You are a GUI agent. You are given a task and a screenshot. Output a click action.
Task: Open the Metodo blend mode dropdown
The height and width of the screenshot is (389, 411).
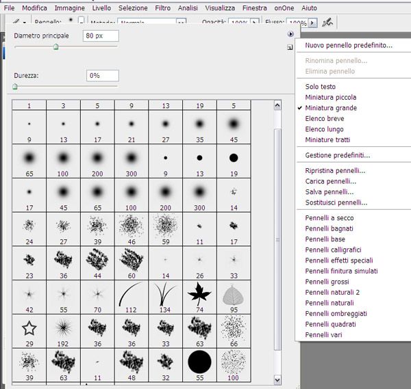point(181,22)
